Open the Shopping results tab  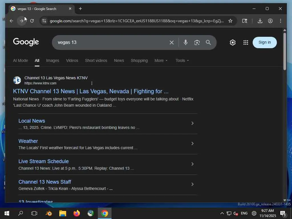point(139,60)
